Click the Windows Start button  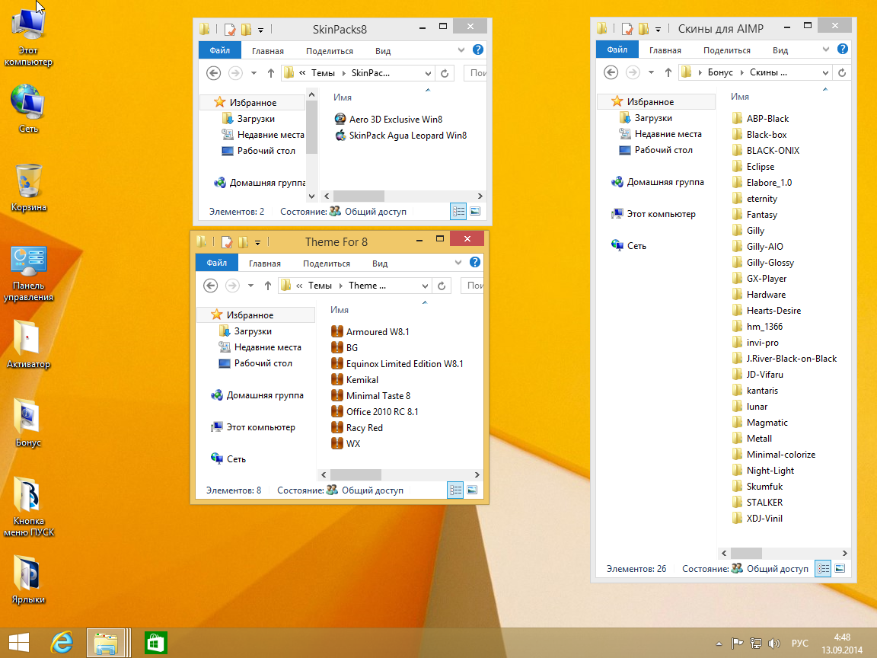click(19, 643)
